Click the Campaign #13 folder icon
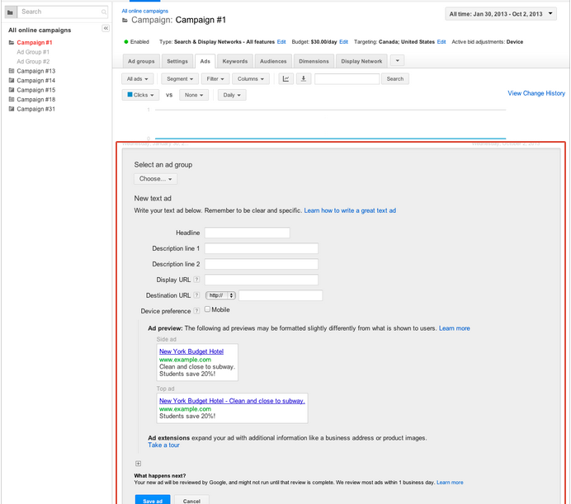571x504 pixels. pyautogui.click(x=11, y=72)
